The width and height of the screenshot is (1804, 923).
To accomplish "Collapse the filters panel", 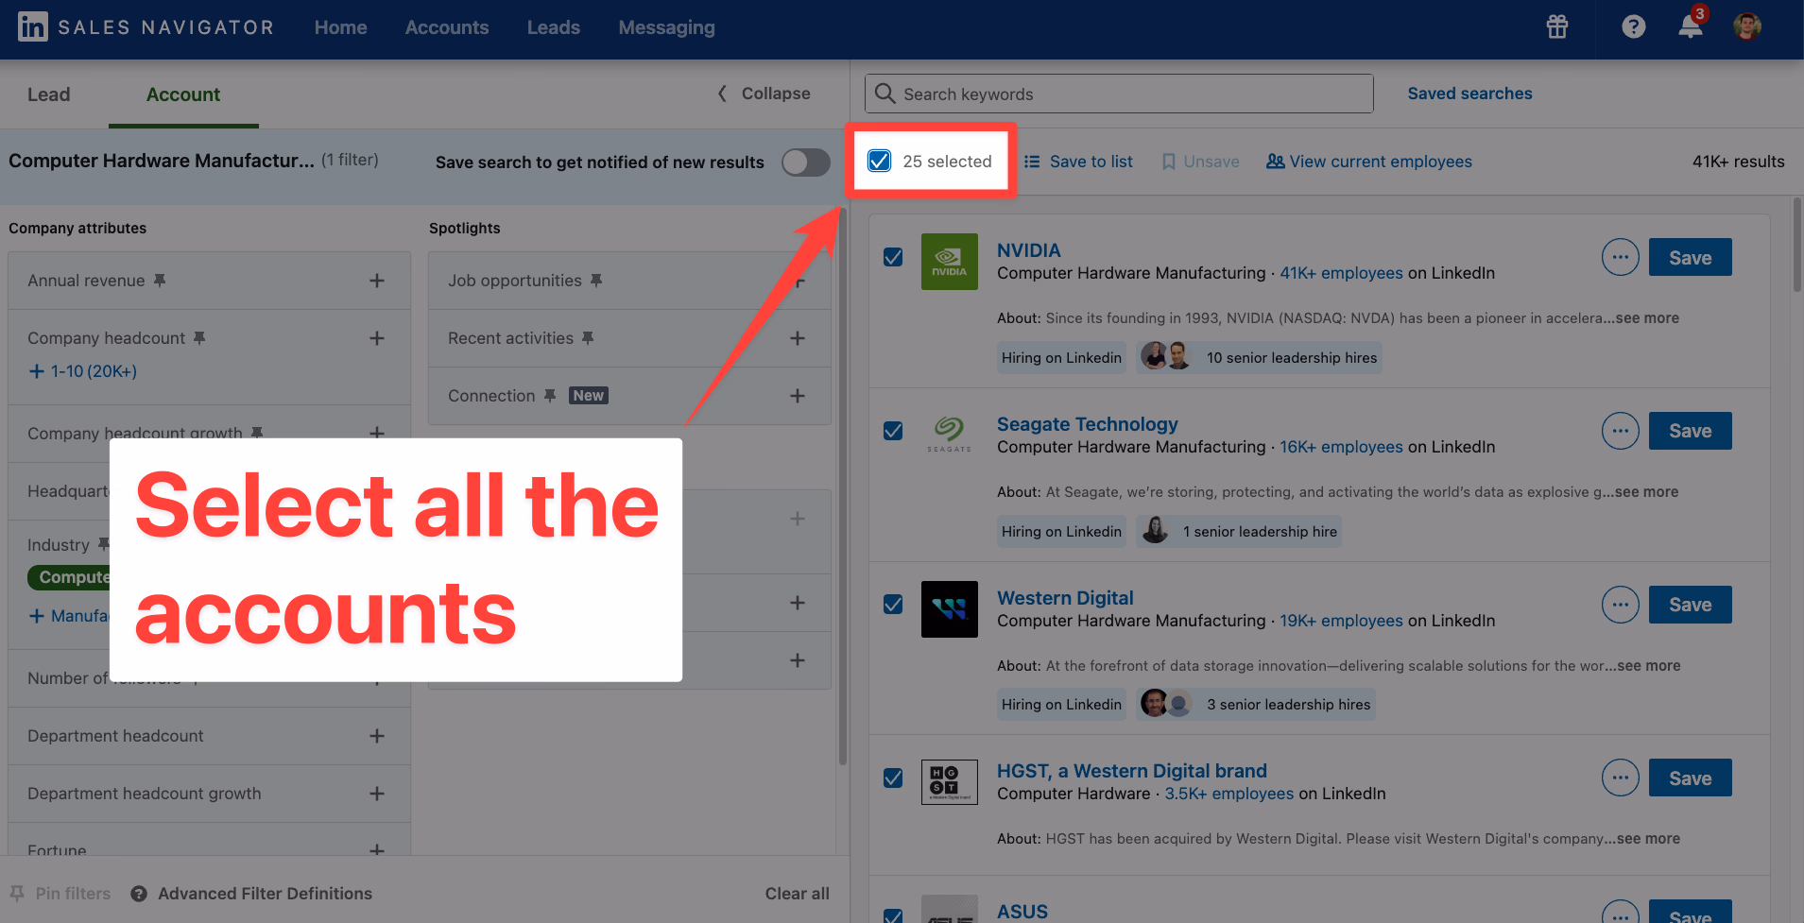I will [764, 94].
